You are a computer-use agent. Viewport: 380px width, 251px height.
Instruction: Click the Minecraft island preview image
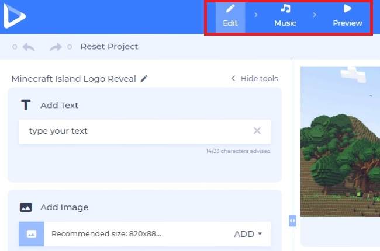point(340,140)
